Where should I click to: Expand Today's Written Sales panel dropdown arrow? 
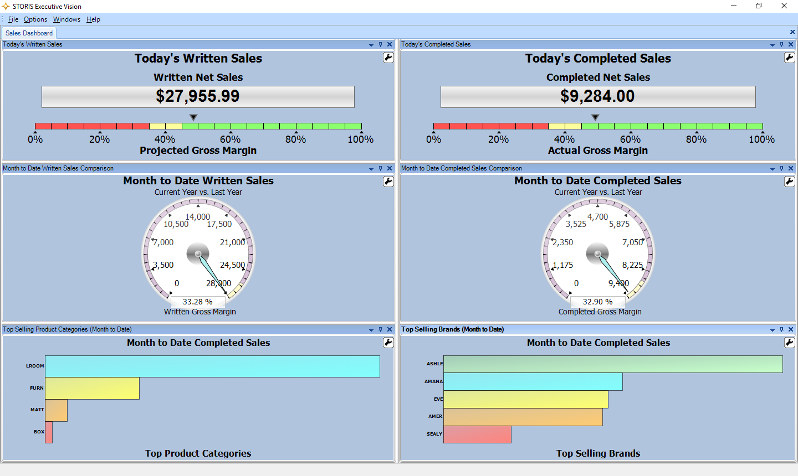(371, 45)
